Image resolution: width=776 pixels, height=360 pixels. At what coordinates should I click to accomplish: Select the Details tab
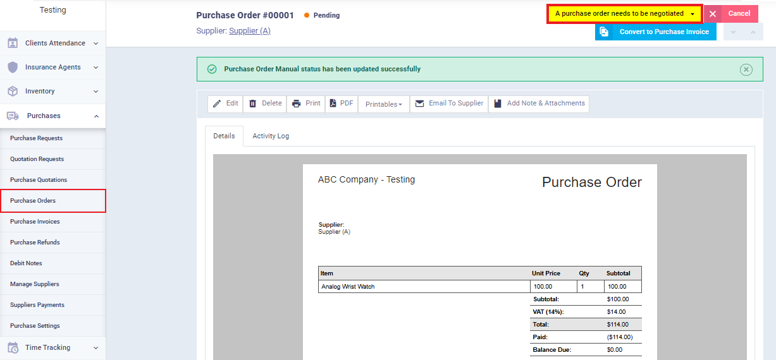coord(224,136)
